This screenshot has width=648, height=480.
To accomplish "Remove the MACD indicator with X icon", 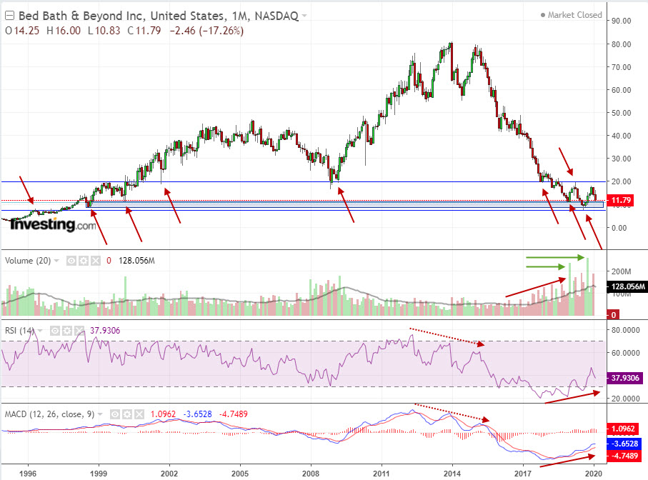I will [x=139, y=414].
